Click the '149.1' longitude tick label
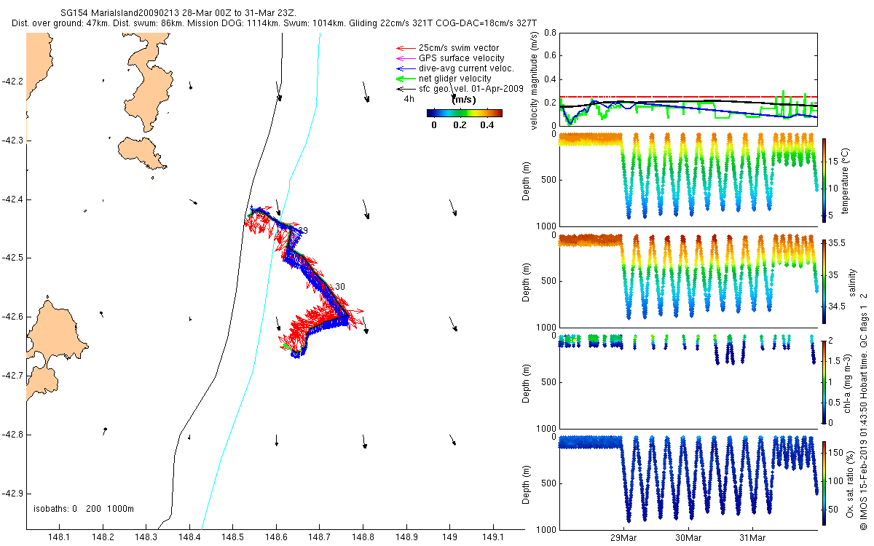Viewport: 874px width, 546px height. (x=494, y=538)
